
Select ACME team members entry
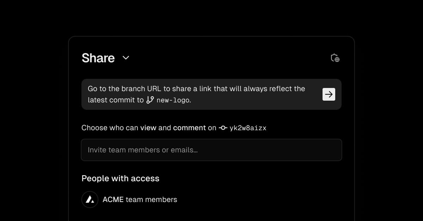tap(140, 200)
